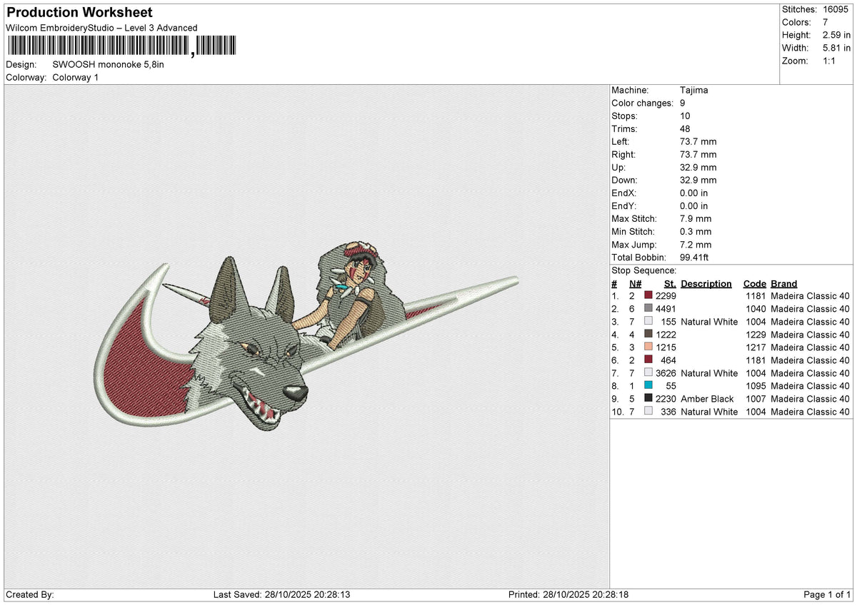Image resolution: width=857 pixels, height=605 pixels.
Task: Click the Page 1 of 1 footer text
Action: [x=827, y=594]
